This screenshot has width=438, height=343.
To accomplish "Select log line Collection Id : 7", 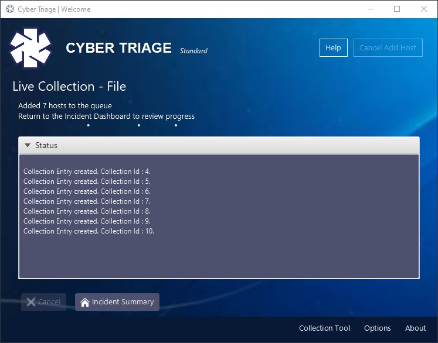I will 87,201.
